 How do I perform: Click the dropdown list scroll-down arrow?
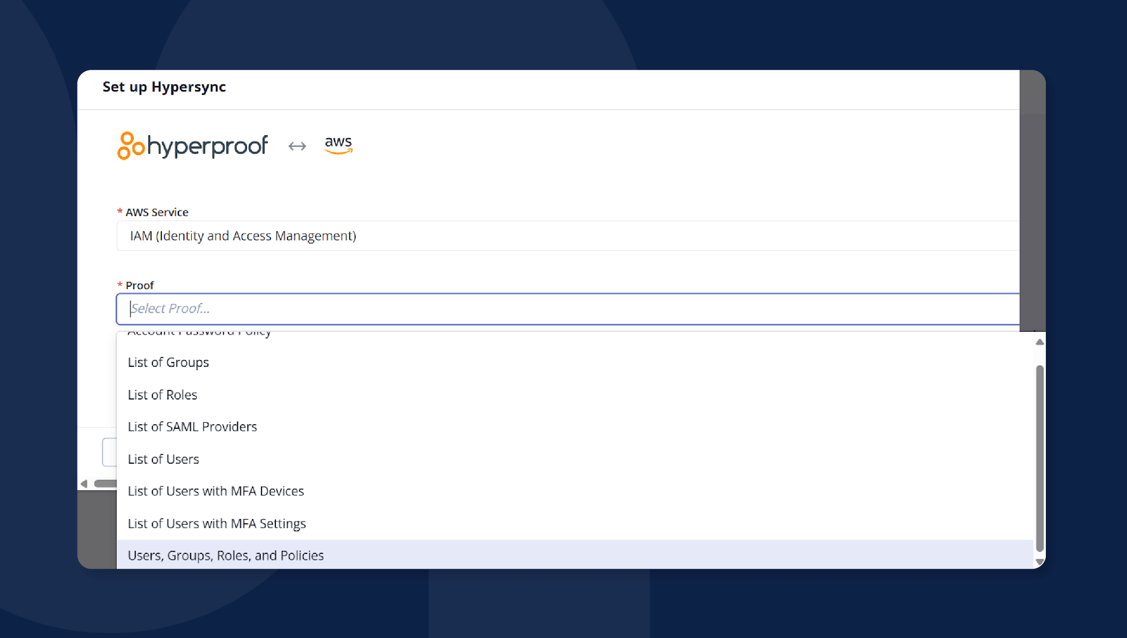tap(1040, 562)
